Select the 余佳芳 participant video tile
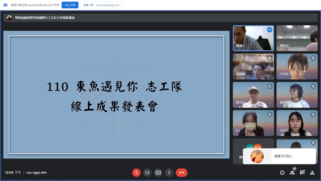Image resolution: width=321 pixels, height=181 pixels. 297,123
